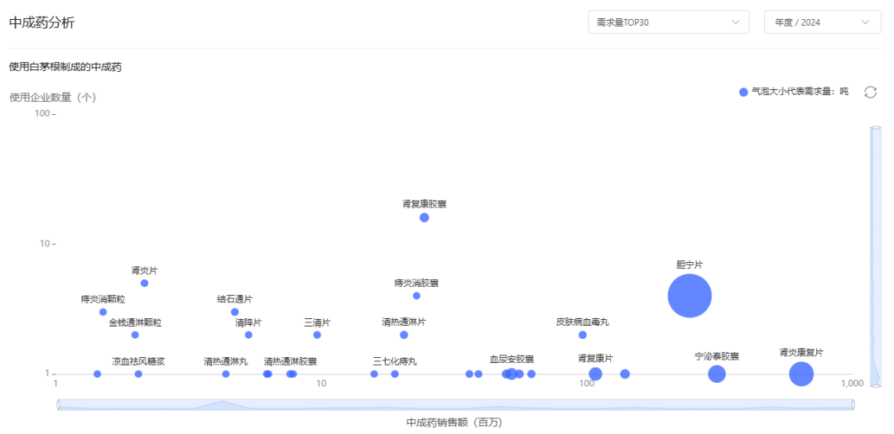Click the 凉血祛风糖浆 data point
Image resolution: width=894 pixels, height=434 pixels.
tap(138, 374)
